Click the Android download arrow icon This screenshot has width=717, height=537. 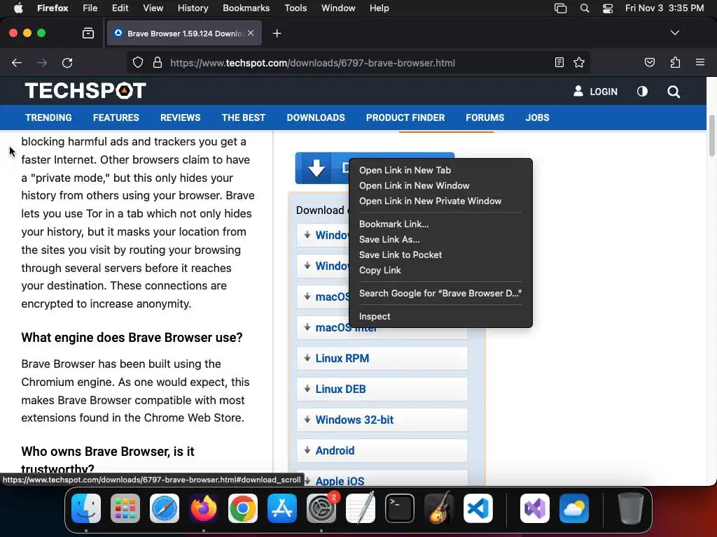[x=307, y=450]
